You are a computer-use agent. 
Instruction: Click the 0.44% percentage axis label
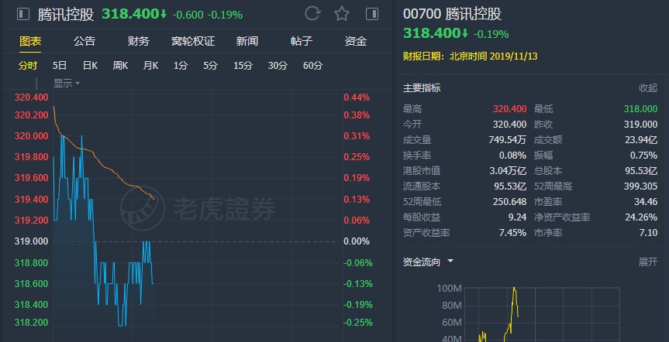(357, 97)
